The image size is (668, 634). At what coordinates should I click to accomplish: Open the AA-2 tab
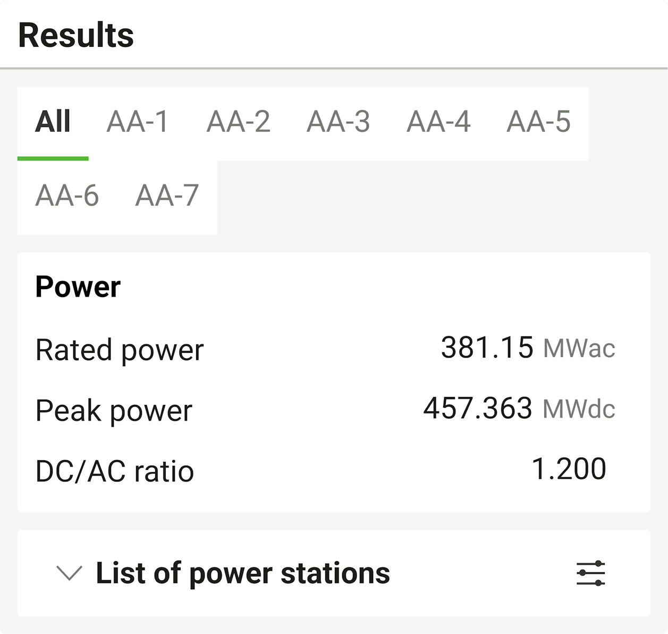(x=238, y=122)
